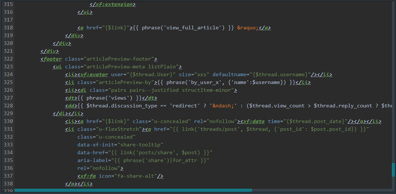The width and height of the screenshot is (396, 194).
Task: Click line number 322 in gutter
Action: (8, 59)
